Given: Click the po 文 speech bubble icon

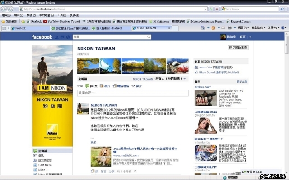Looking at the screenshot, I should point(87,86).
